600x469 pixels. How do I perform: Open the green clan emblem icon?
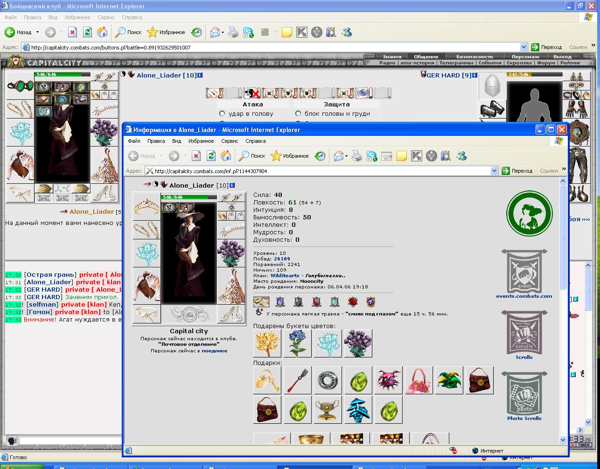click(529, 214)
